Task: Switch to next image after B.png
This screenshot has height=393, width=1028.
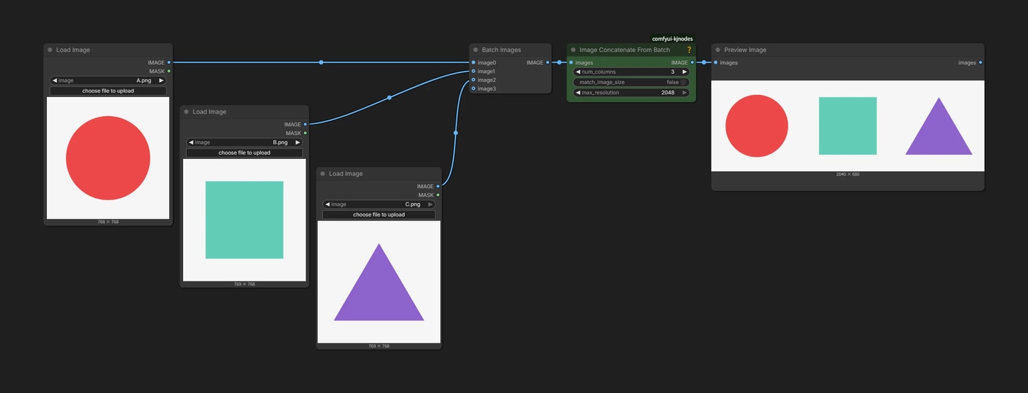Action: point(297,142)
